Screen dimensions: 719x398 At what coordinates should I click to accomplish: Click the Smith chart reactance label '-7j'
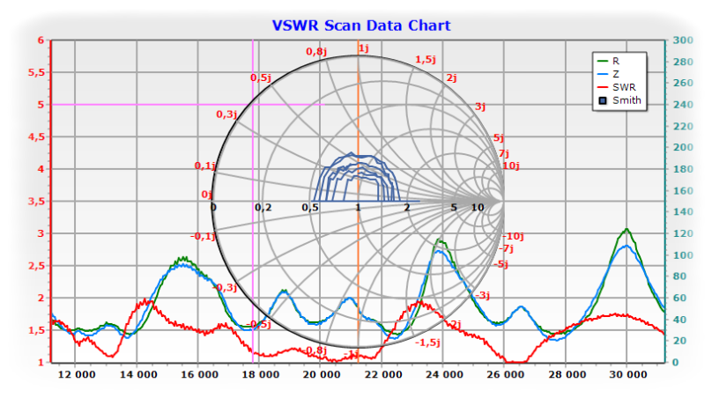click(x=506, y=248)
